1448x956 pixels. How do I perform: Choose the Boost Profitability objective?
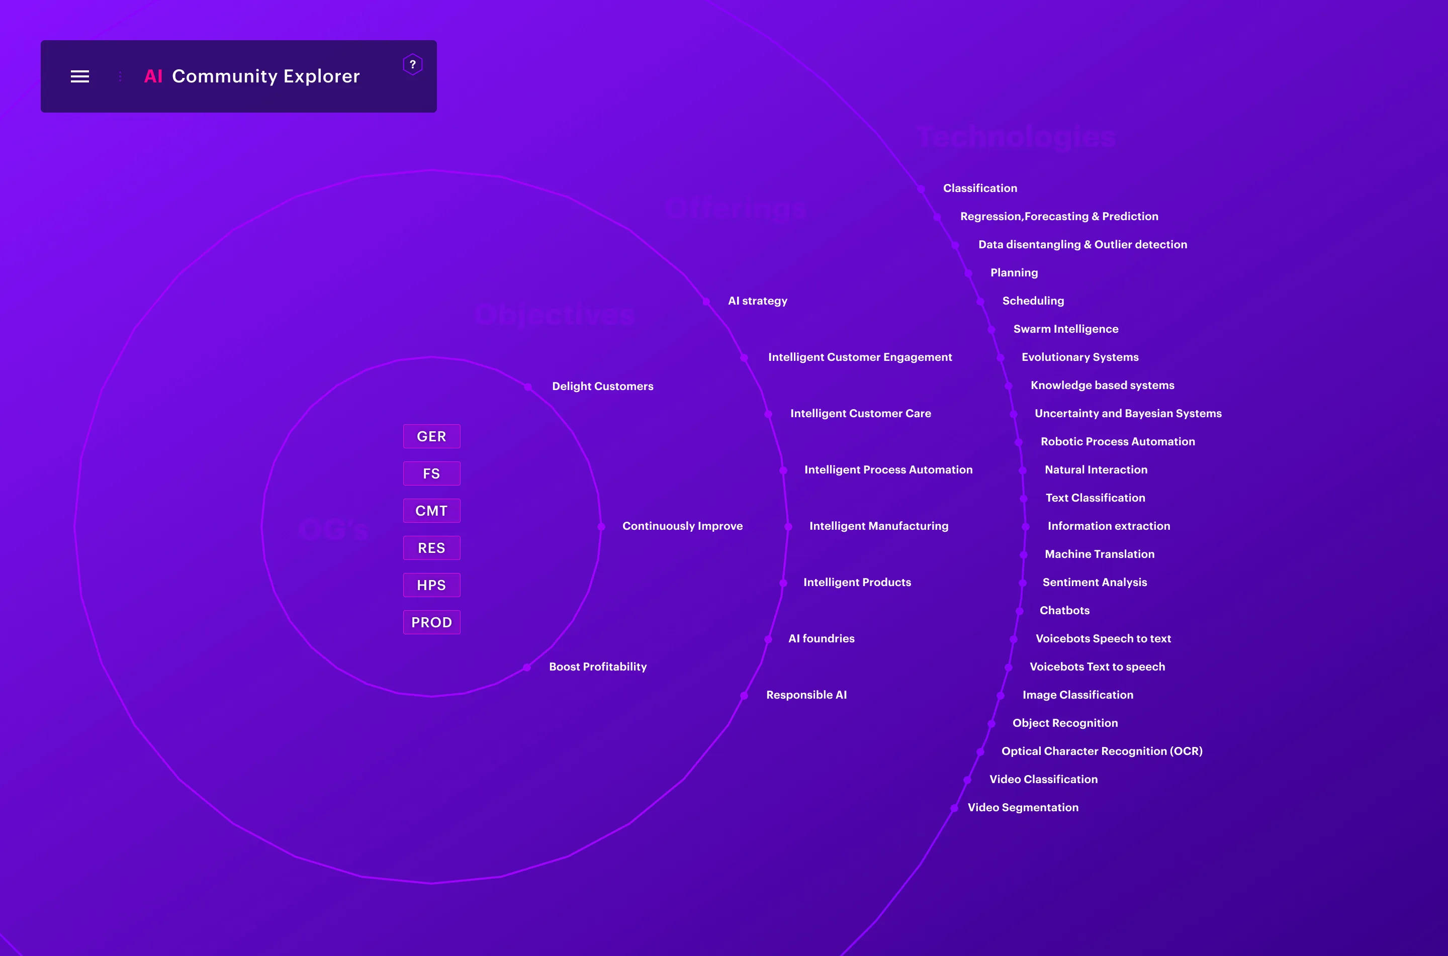(597, 666)
